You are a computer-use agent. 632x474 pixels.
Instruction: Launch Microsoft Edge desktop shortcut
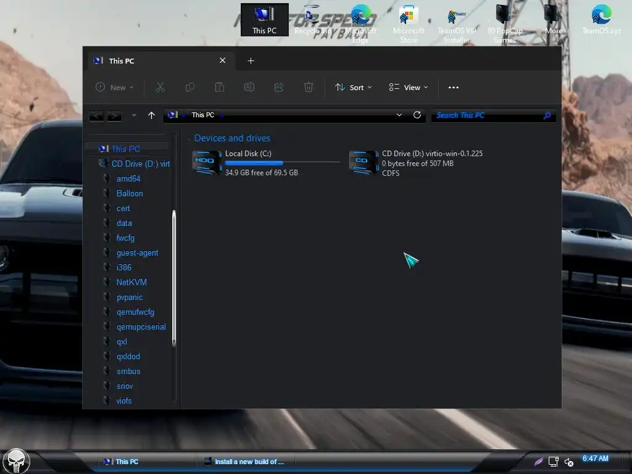coord(360,23)
